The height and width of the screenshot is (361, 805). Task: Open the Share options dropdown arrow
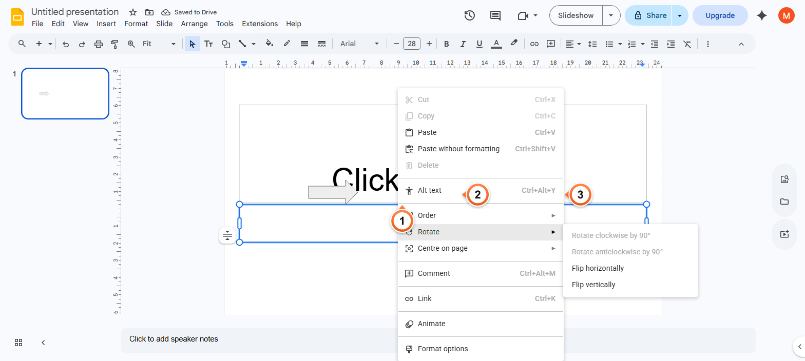pos(680,15)
